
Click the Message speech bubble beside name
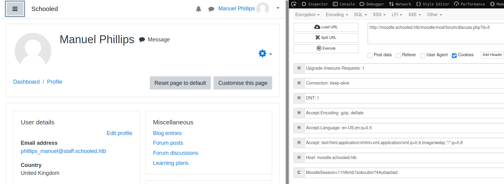142,40
